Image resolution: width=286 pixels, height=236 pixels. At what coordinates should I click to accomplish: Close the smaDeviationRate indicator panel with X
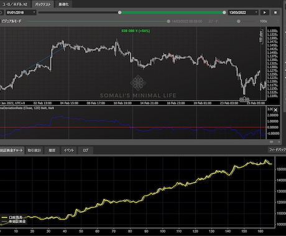click(x=275, y=110)
